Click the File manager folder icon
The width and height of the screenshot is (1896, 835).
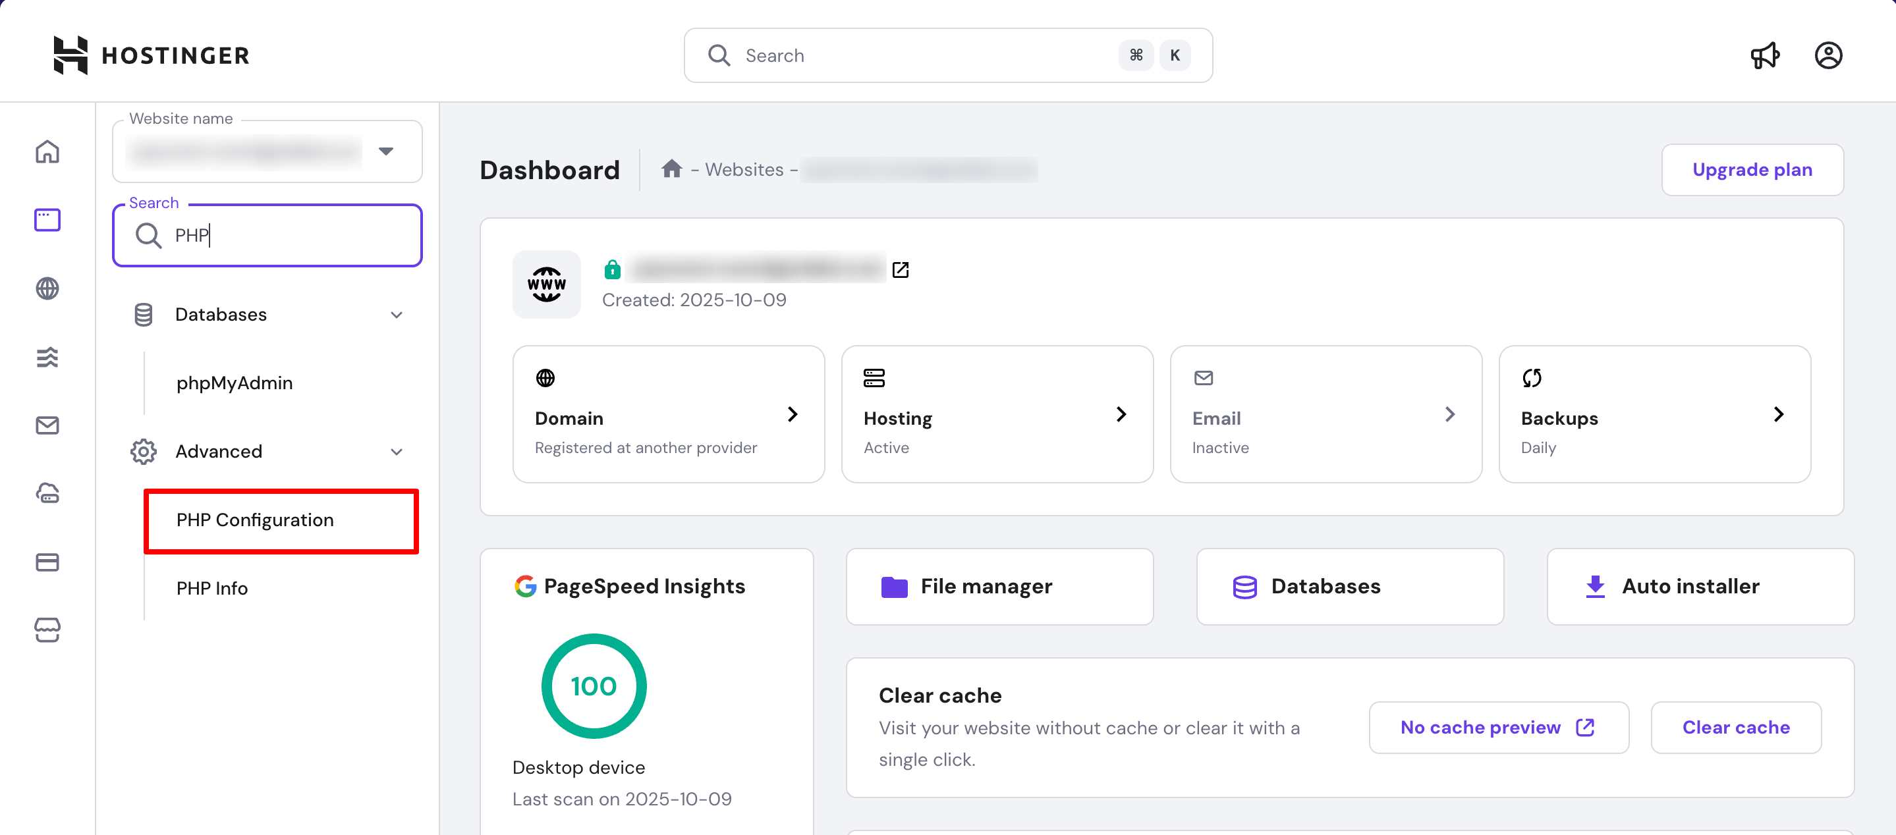(893, 586)
